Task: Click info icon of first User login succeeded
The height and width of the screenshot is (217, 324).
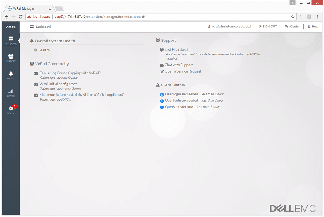Action: [162, 95]
